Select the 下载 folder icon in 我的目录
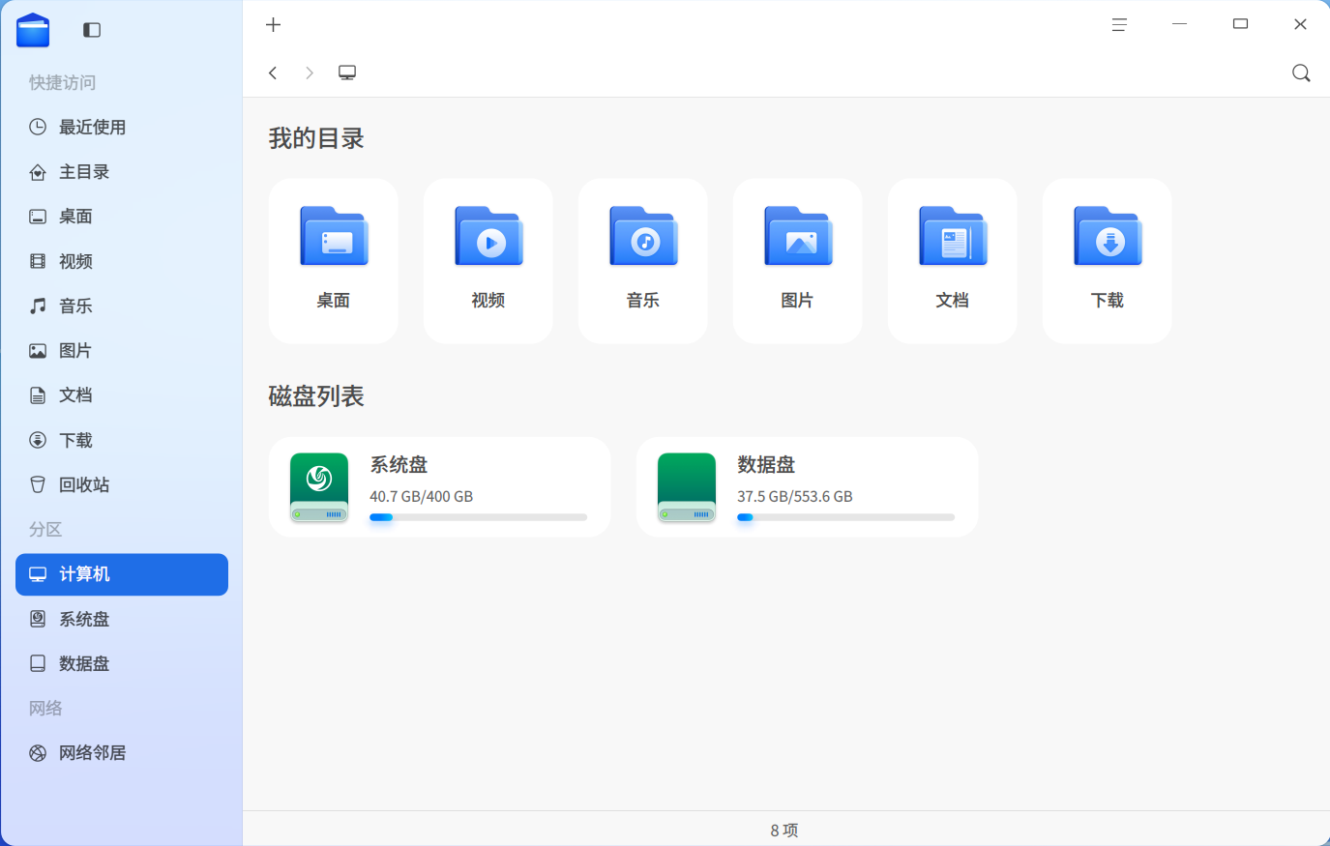Screen dimensions: 1330x846 (1108, 236)
